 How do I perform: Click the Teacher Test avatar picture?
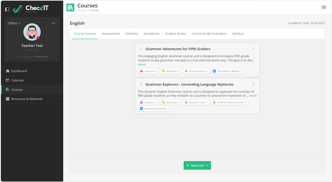click(x=32, y=32)
